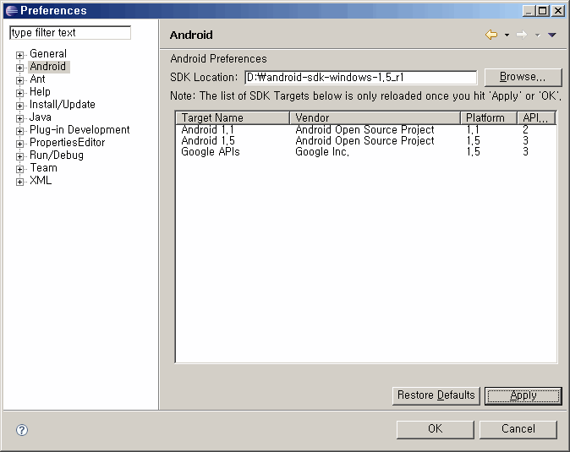Image resolution: width=570 pixels, height=452 pixels.
Task: Click the forward navigation arrow icon
Action: click(x=522, y=35)
